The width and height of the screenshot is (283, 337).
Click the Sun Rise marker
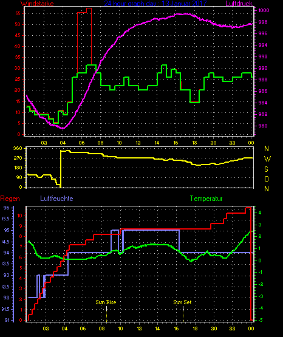tap(106, 302)
